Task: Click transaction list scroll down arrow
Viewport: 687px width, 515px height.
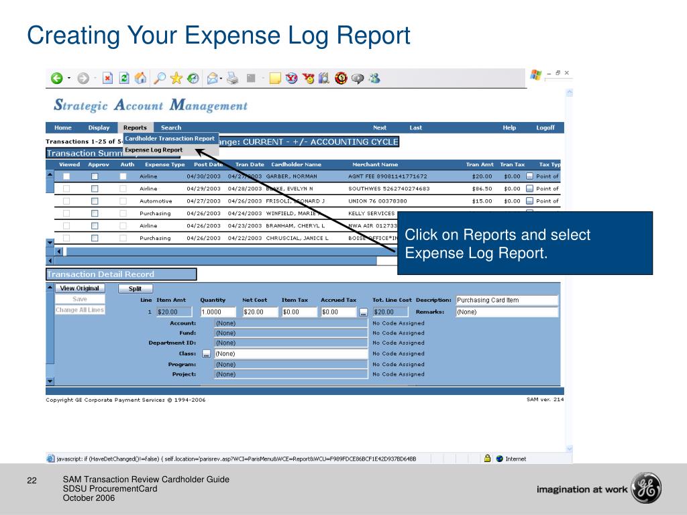Action: [50, 242]
